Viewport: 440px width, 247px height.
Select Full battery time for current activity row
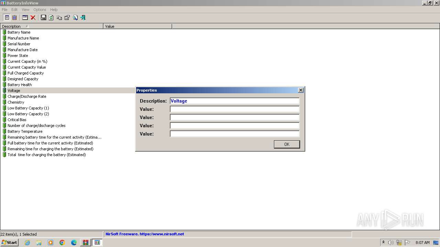50,143
